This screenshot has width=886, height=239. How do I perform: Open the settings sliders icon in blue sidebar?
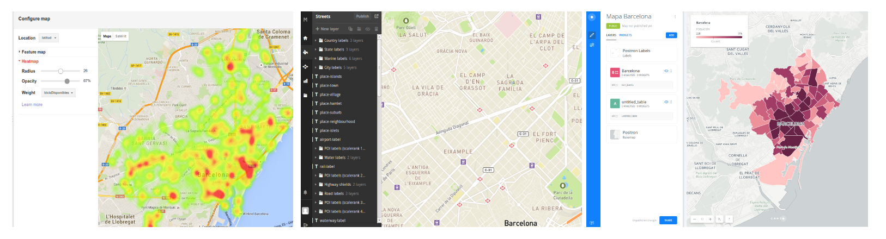point(592,45)
